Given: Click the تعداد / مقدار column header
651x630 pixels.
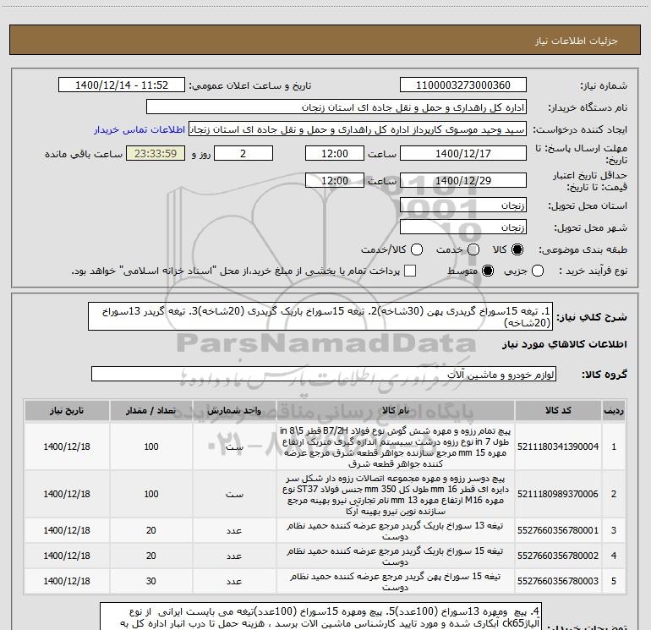Looking at the screenshot, I should point(151,410).
